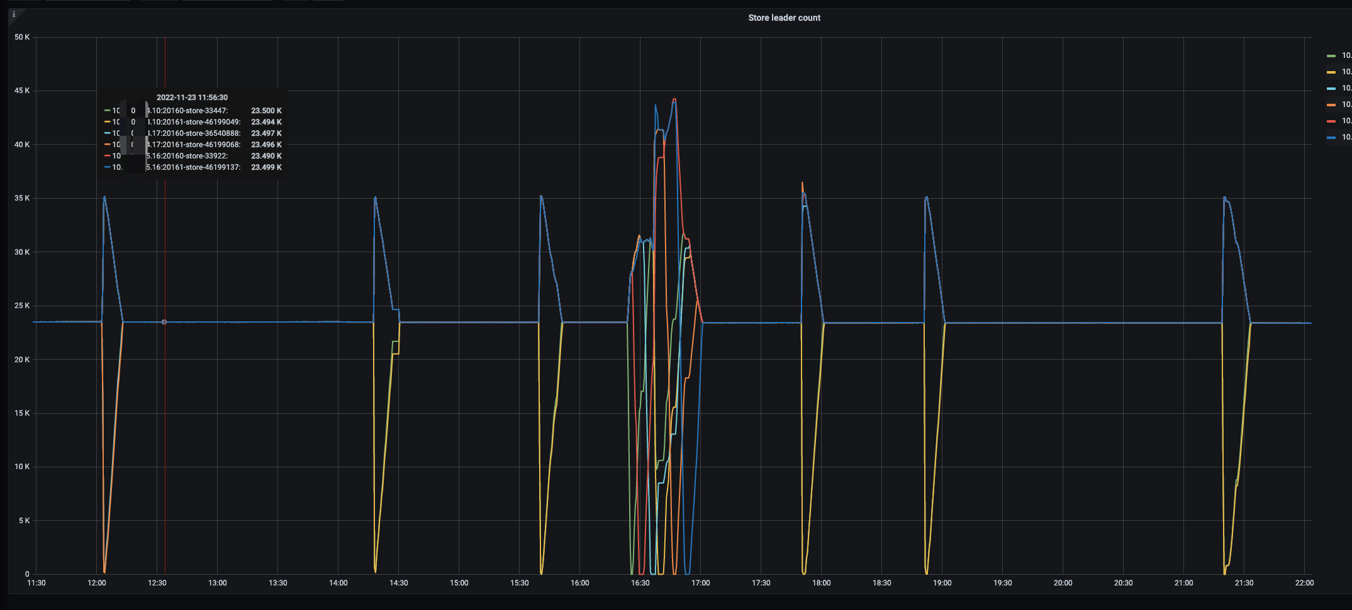Toggle the series label beside the yellow swatch
This screenshot has height=610, width=1352.
1346,72
